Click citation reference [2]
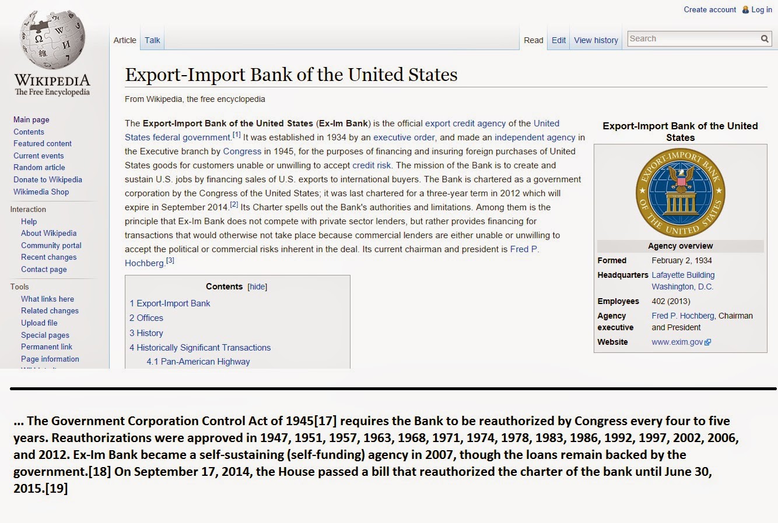 click(234, 205)
